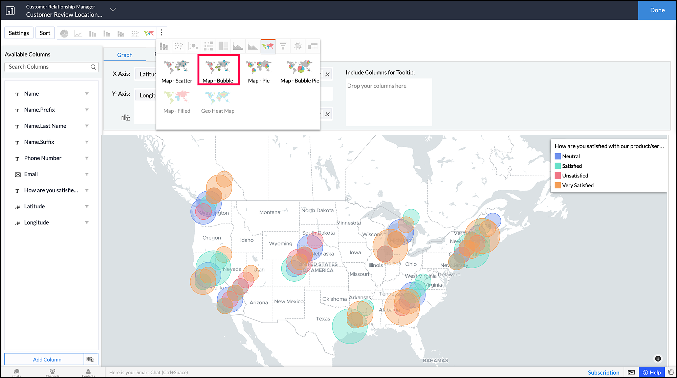Open the three-dot more chart types menu

[x=161, y=32]
